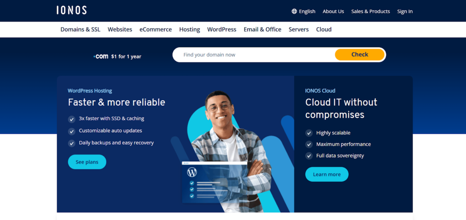Image resolution: width=466 pixels, height=220 pixels.
Task: Click the See plans button
Action: 87,162
